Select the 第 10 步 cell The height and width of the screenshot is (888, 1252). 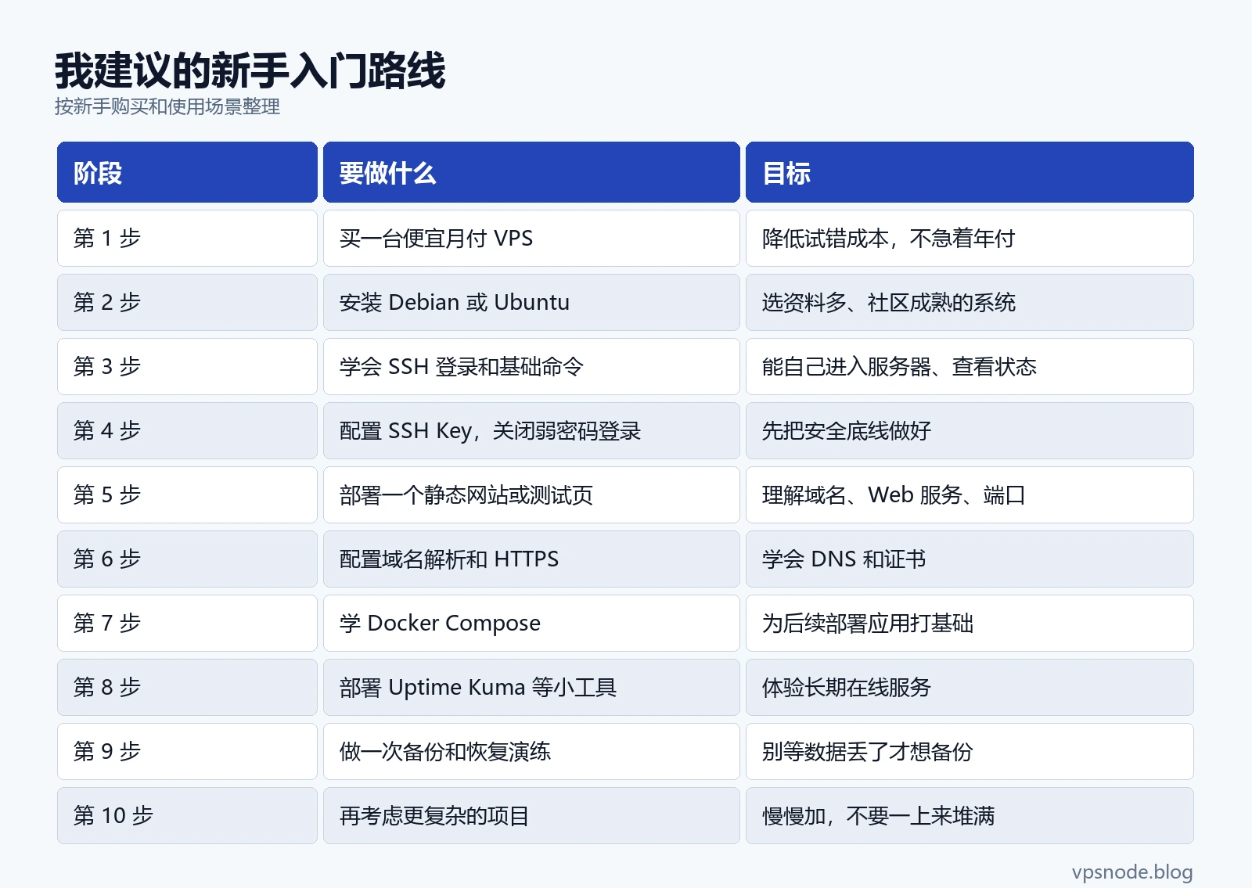point(187,815)
